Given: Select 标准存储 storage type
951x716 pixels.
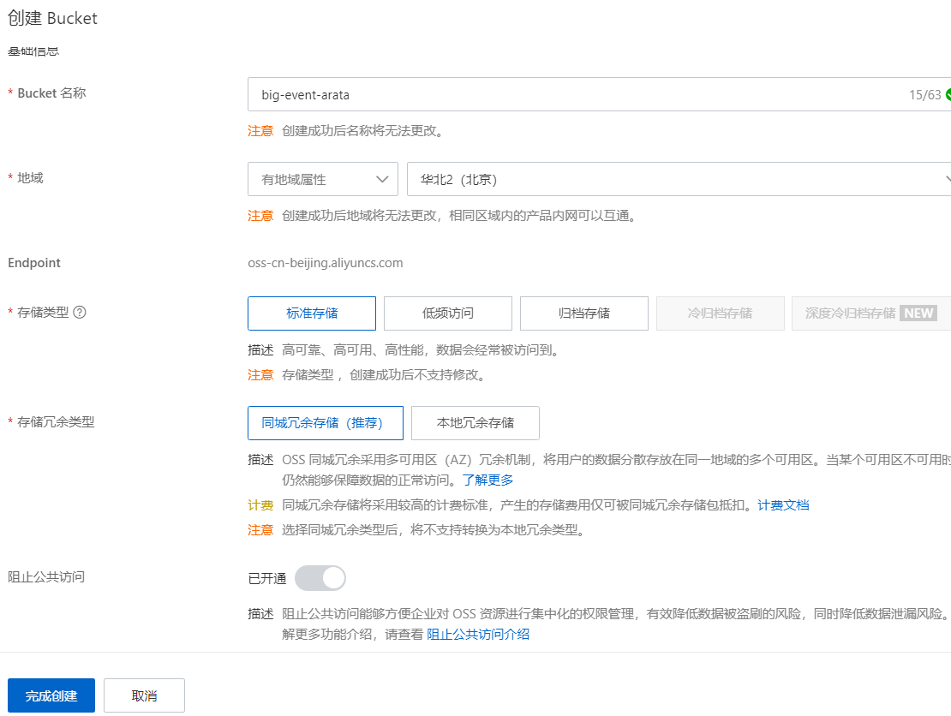Looking at the screenshot, I should click(x=312, y=313).
